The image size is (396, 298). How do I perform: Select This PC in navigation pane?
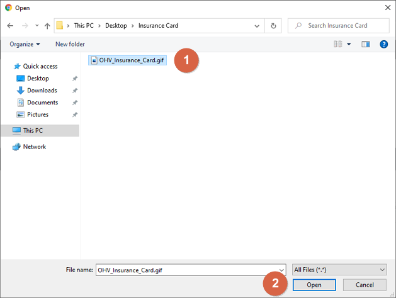(x=33, y=131)
